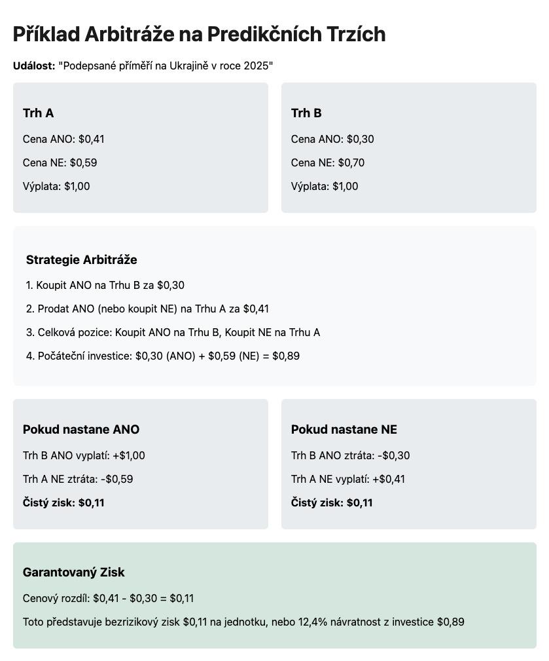549x661 pixels.
Task: Click 'Čistý zisk: $0,11' under ANO scenario
Action: [x=63, y=503]
